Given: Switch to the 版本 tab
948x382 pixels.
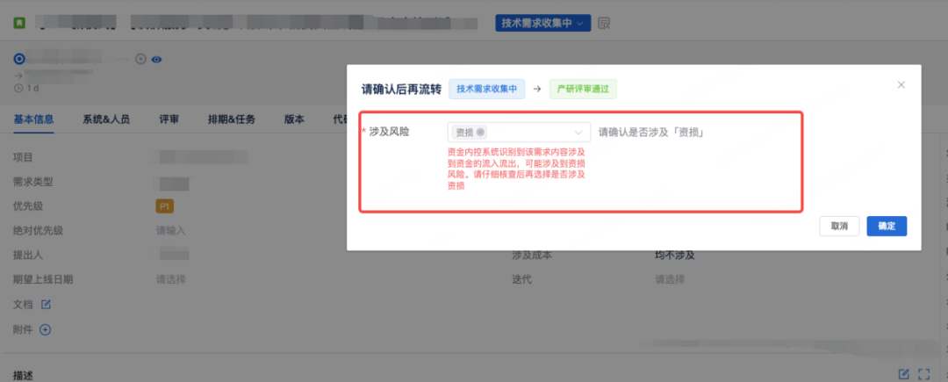Looking at the screenshot, I should point(294,119).
